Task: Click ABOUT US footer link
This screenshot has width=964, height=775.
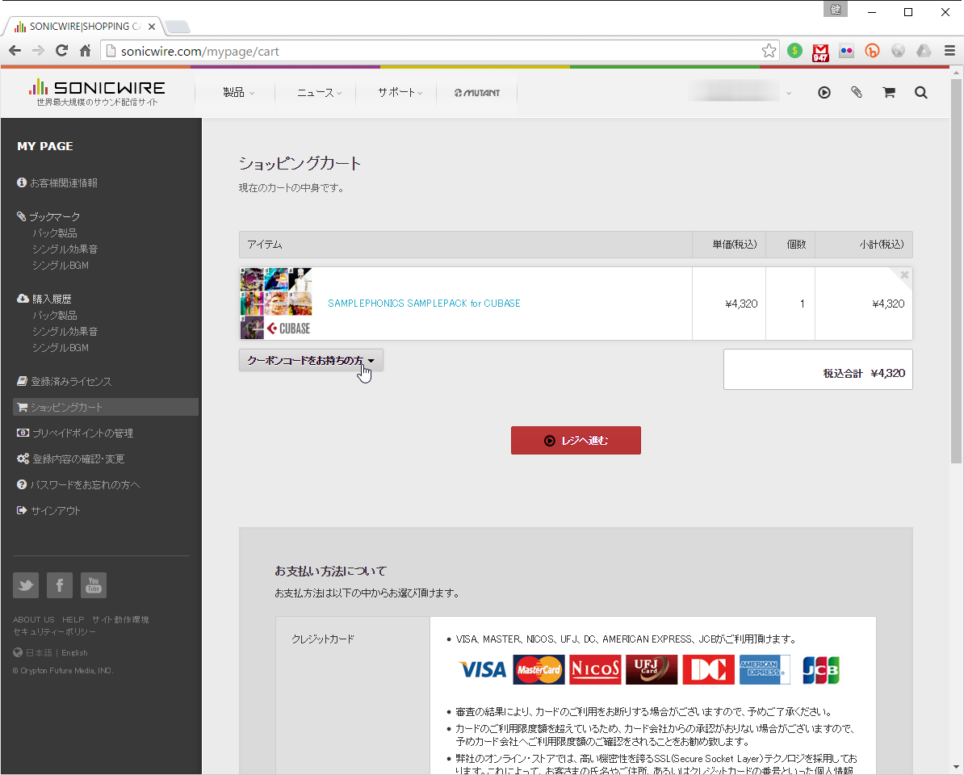Action: click(34, 619)
